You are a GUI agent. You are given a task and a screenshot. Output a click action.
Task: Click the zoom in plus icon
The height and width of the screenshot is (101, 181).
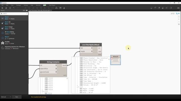179,19
